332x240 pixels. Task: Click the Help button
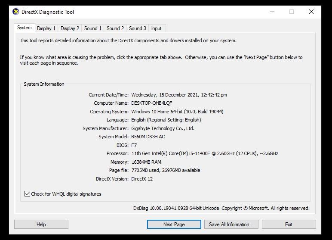(41, 224)
